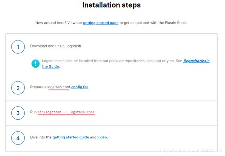Viewport: 225px width, 156px height.
Task: Click the step 1 circle icon
Action: (18, 47)
